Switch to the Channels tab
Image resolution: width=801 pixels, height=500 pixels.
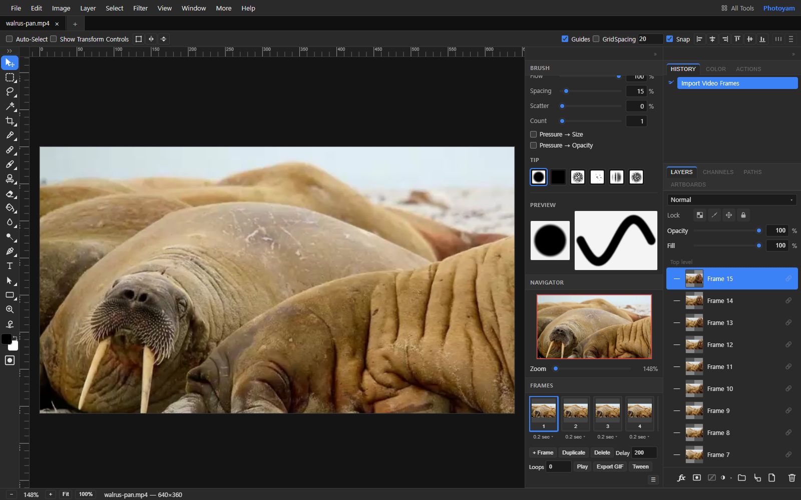click(x=718, y=172)
